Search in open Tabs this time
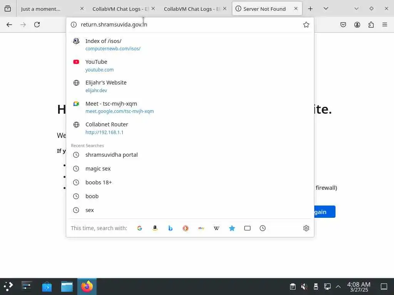Image resolution: width=394 pixels, height=295 pixels. pos(247,228)
